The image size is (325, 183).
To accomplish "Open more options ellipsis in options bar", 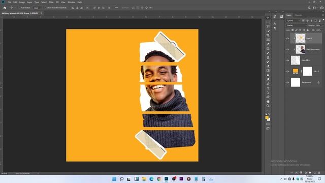I will 116,8.
